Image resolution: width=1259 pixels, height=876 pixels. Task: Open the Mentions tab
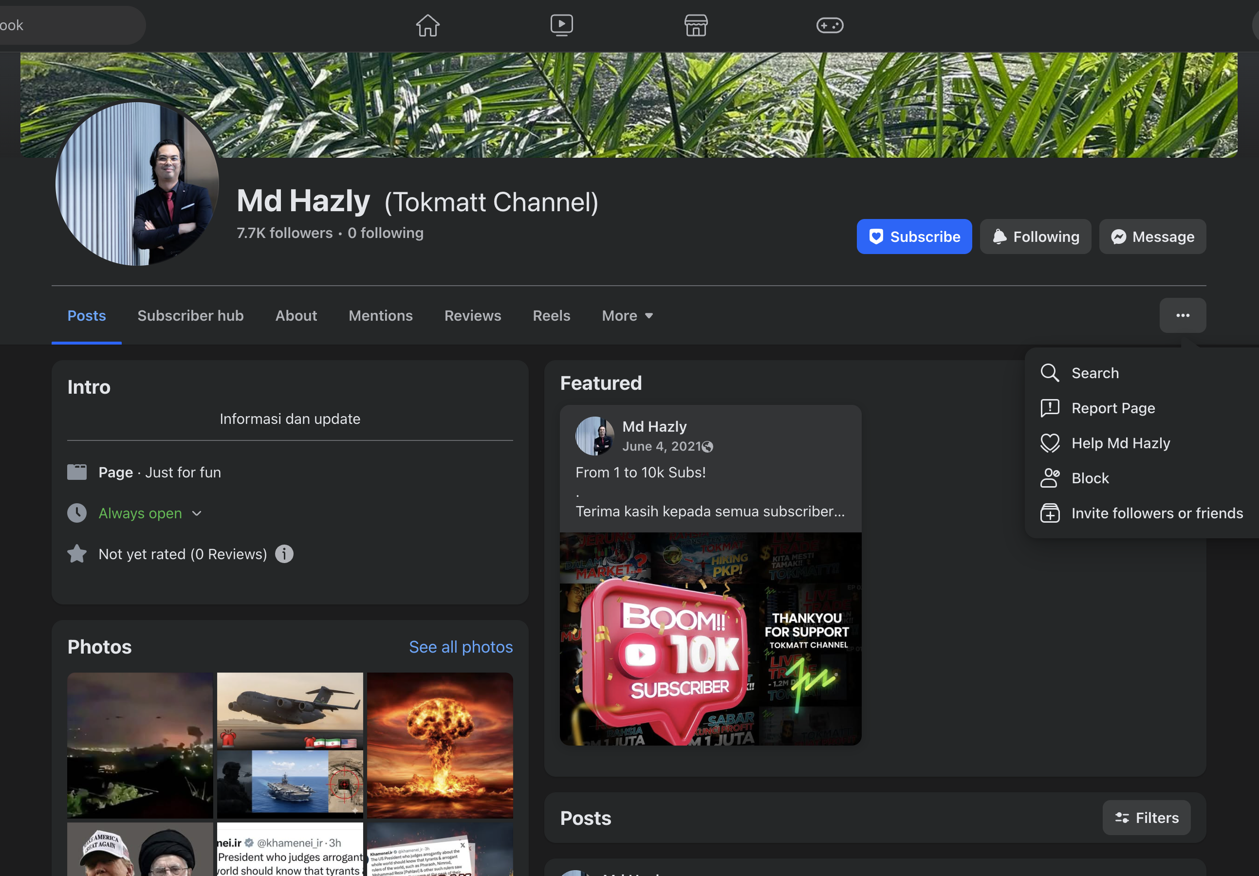point(381,316)
